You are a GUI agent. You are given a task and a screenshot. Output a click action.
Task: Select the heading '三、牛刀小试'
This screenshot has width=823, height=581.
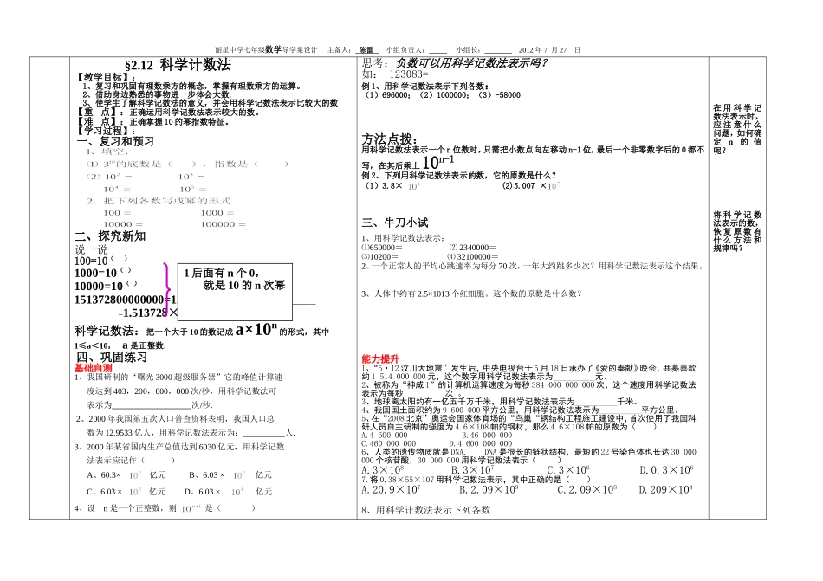click(395, 223)
